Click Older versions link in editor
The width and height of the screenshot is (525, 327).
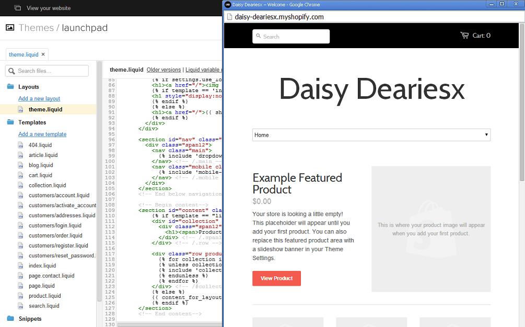click(164, 70)
